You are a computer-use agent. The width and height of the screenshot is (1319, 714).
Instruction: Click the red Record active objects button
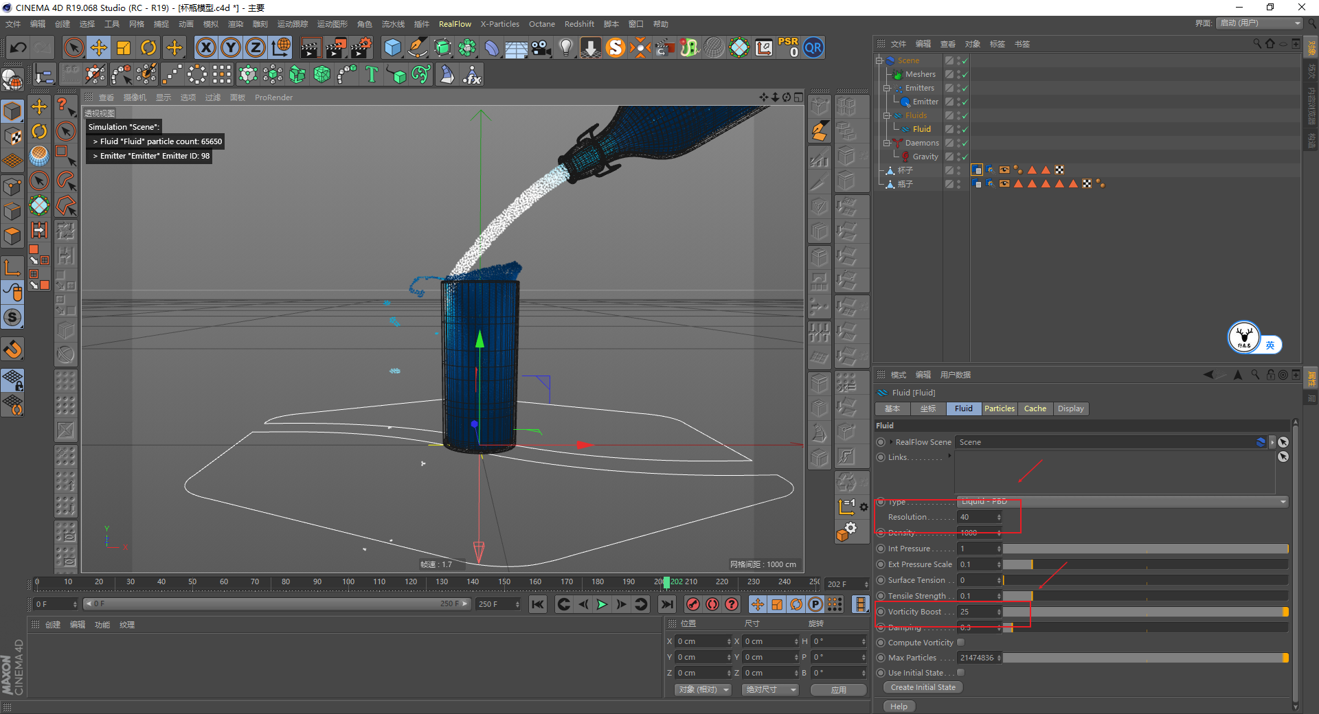(x=693, y=604)
